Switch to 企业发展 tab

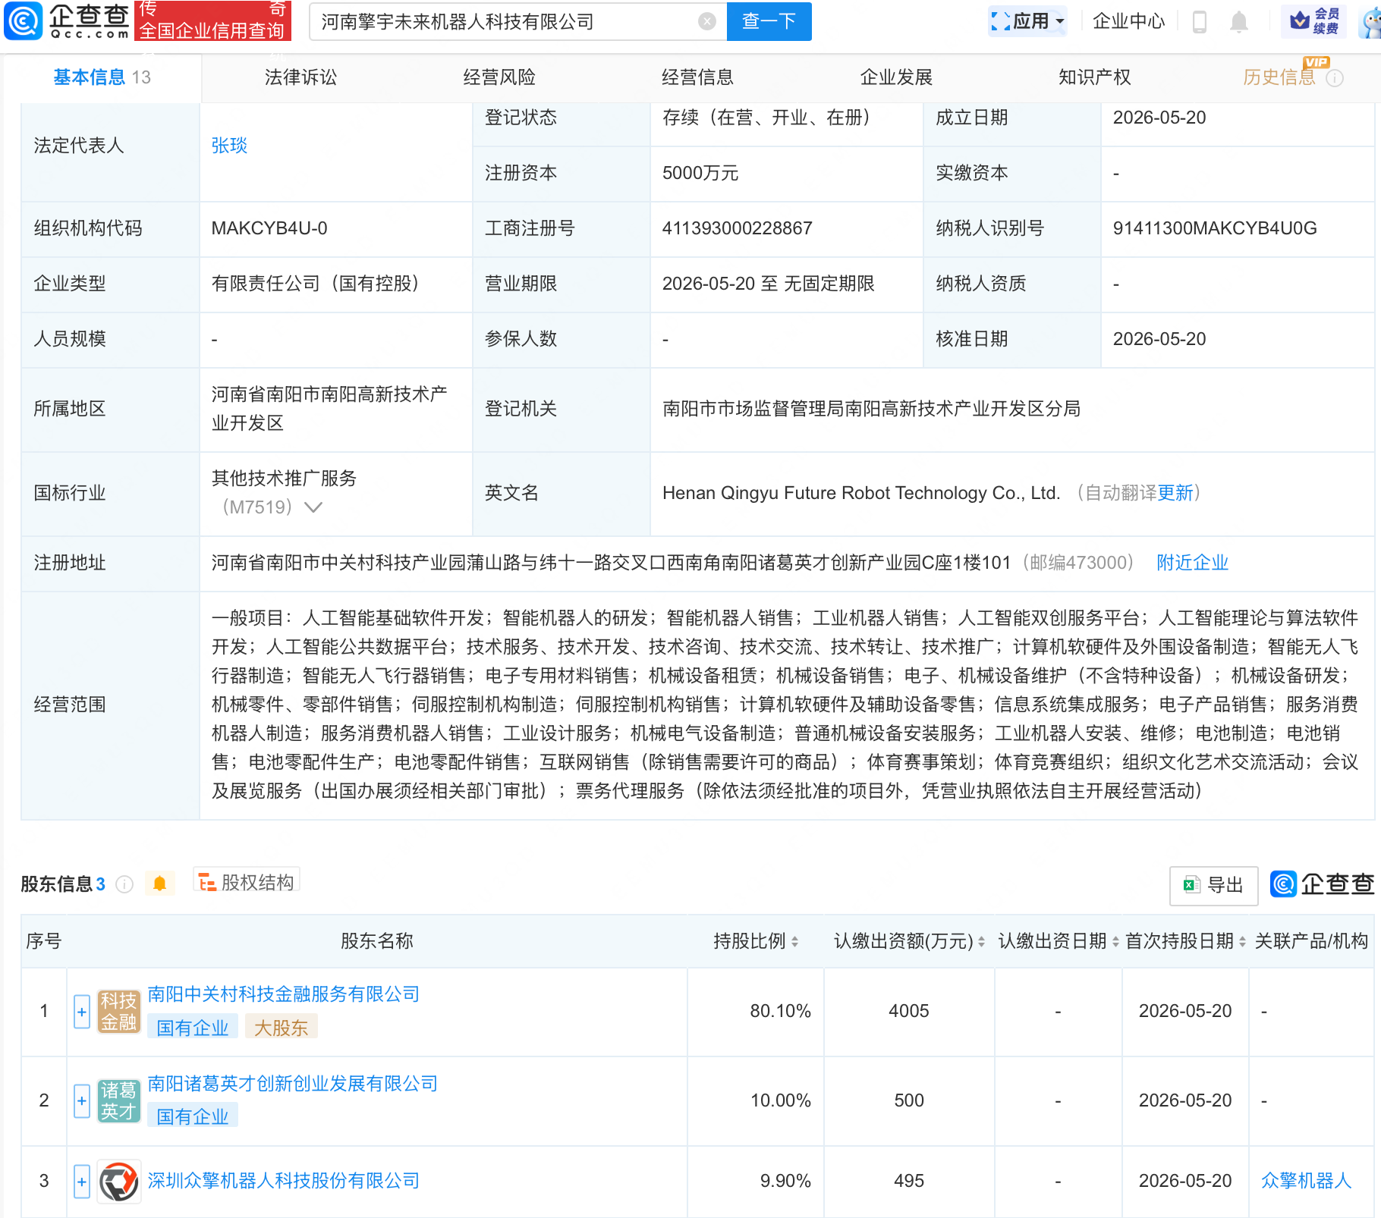[896, 77]
